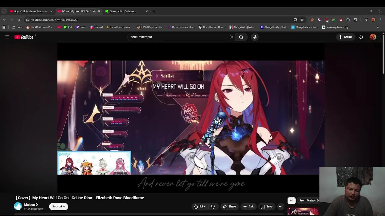385x216 pixels.
Task: Run search with the magnifier button
Action: click(x=241, y=37)
